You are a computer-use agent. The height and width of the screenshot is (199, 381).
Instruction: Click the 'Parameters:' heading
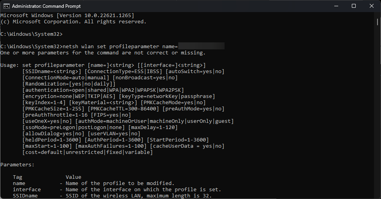coord(17,164)
